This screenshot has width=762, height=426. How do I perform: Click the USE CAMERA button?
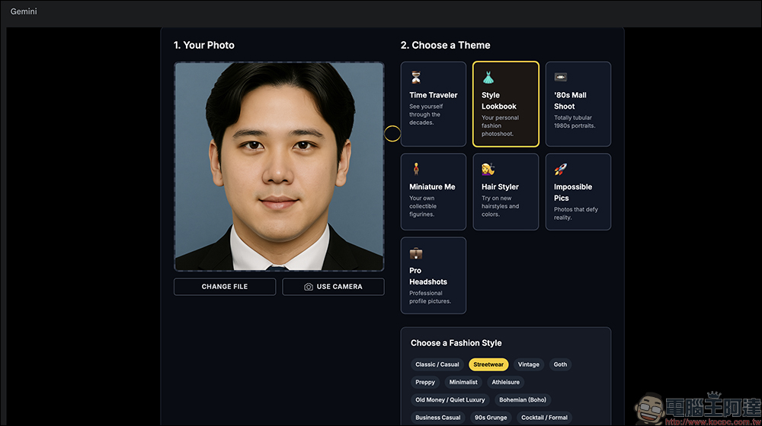click(334, 287)
